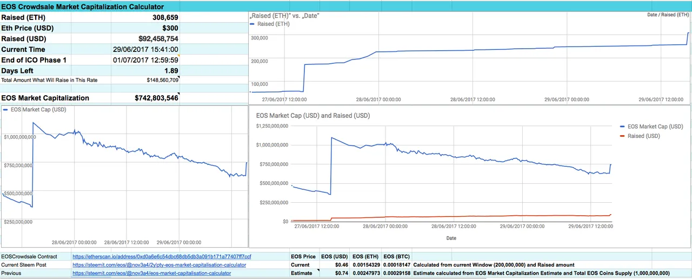This screenshot has height=279, width=692.
Task: Click the 28/06/2017 00:00:00 label in top chart
Action: pos(378,99)
